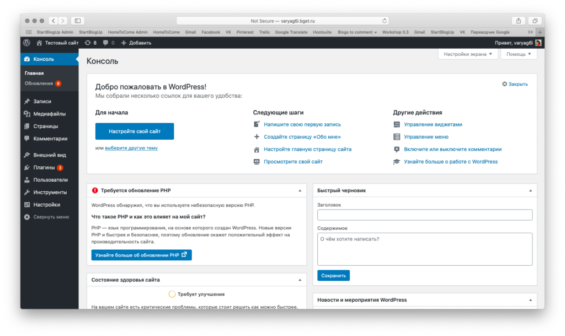565x336 pixels.
Task: Open the comments bubble icon in admin bar
Action: [105, 43]
